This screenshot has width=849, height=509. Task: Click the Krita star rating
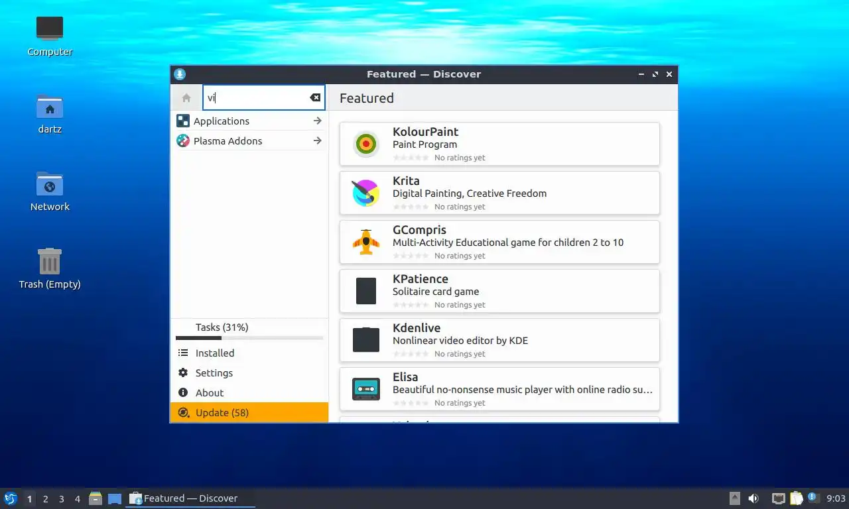pyautogui.click(x=411, y=207)
